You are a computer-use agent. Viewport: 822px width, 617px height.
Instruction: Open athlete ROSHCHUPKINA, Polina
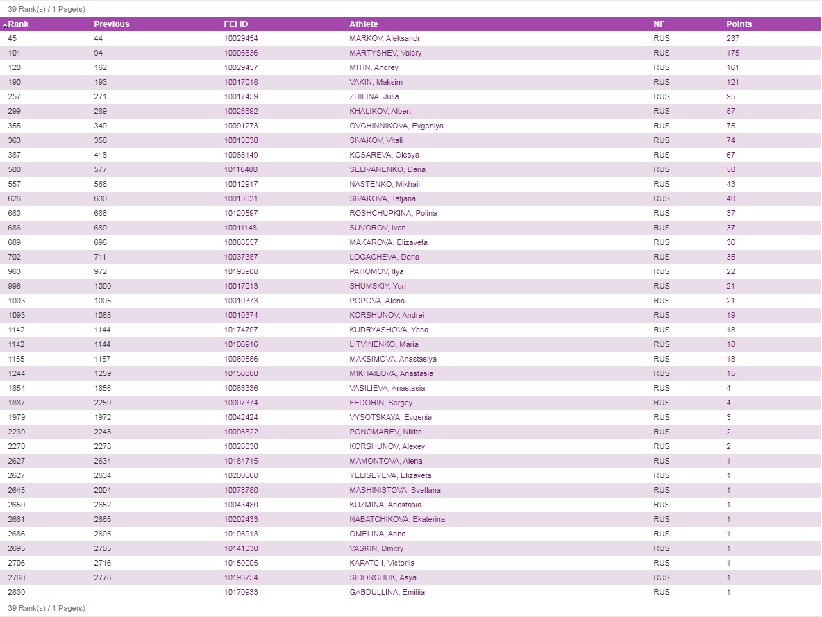coord(393,213)
